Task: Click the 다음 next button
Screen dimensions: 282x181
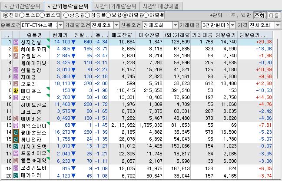Action: pos(274,16)
